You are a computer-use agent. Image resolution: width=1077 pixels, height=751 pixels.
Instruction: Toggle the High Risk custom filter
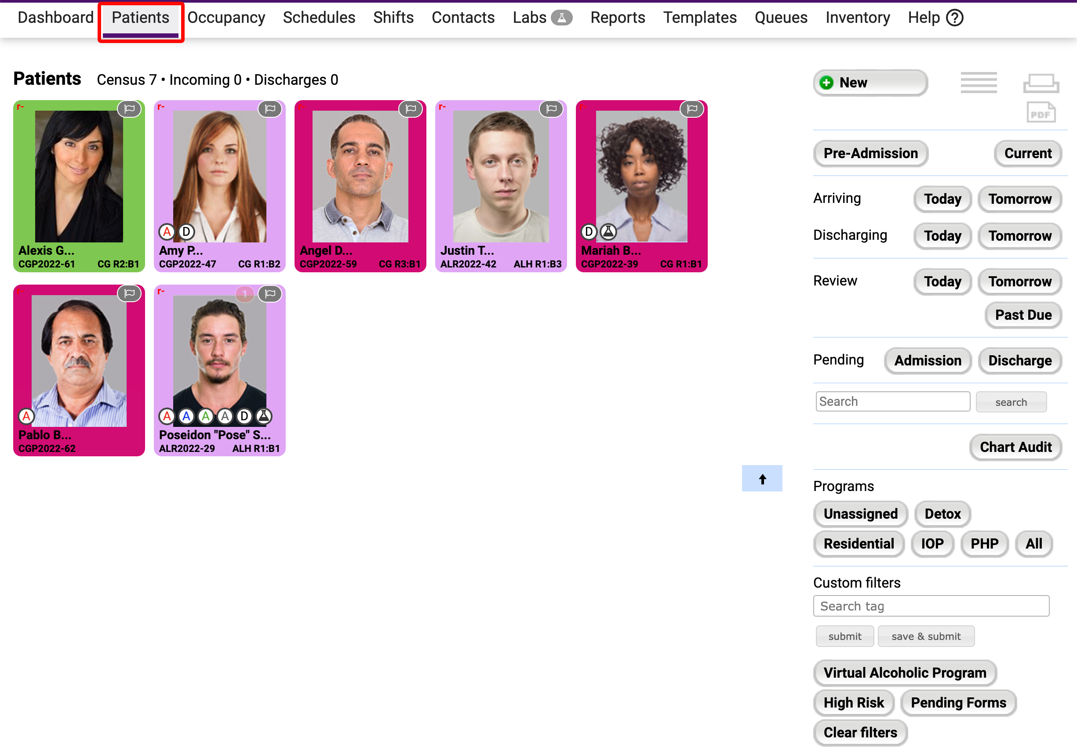coord(853,702)
